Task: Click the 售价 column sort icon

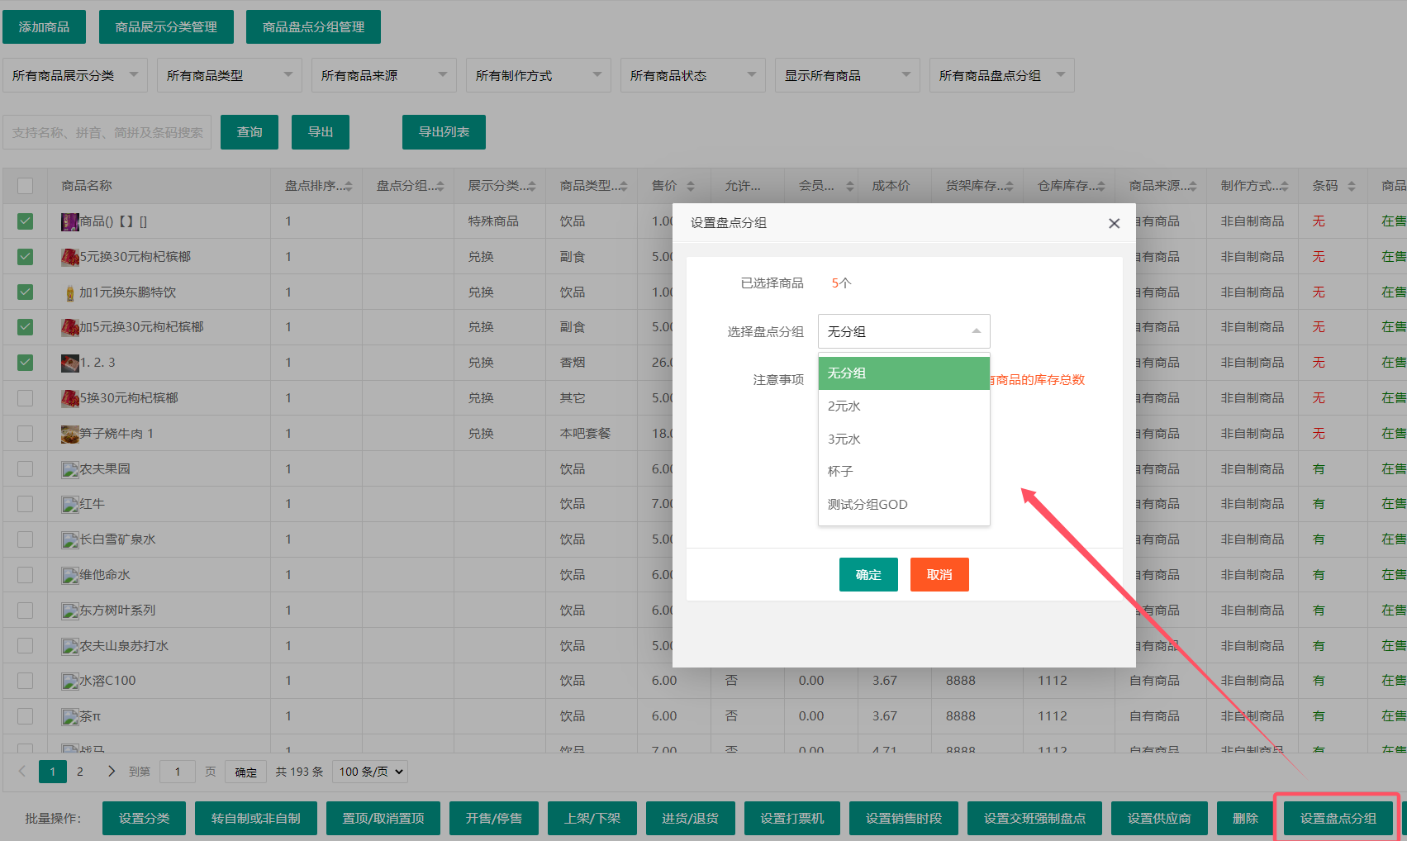Action: point(691,187)
